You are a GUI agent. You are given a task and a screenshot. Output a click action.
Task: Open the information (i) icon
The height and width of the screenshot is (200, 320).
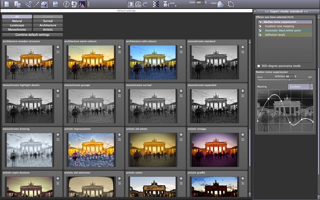(66, 4)
